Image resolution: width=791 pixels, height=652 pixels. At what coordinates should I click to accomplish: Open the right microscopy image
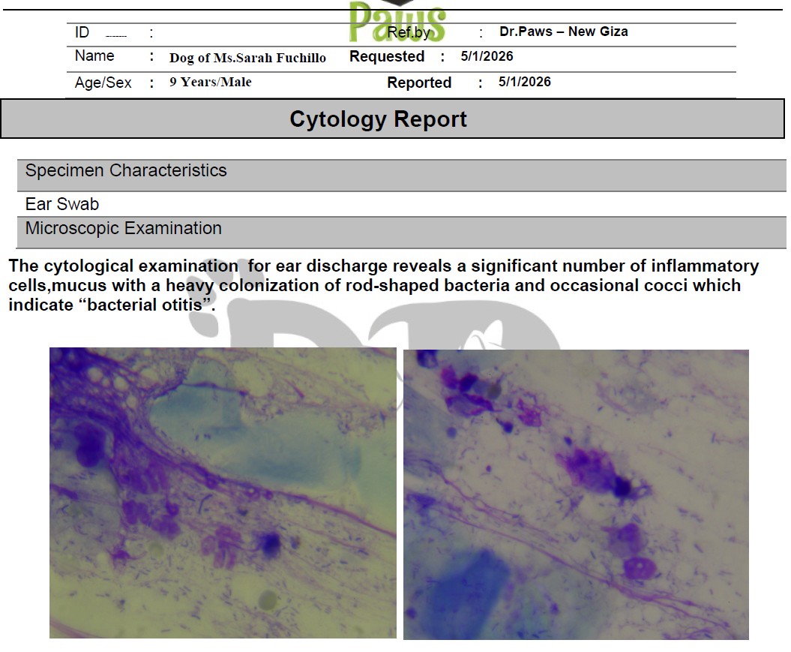576,494
